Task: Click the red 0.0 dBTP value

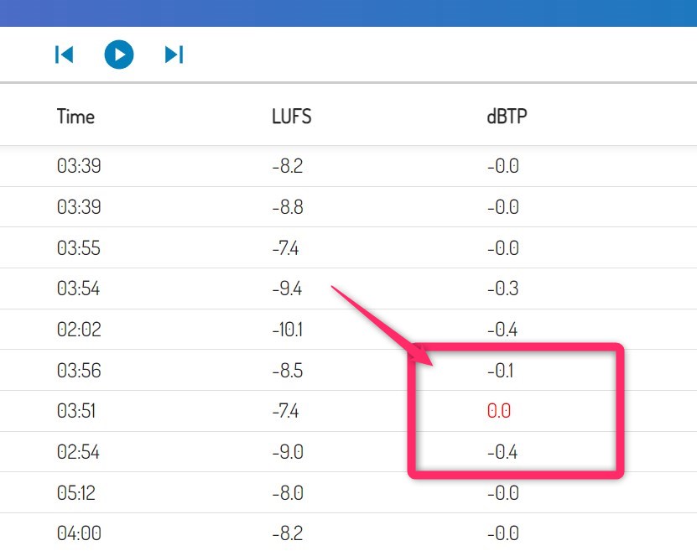Action: pyautogui.click(x=499, y=412)
